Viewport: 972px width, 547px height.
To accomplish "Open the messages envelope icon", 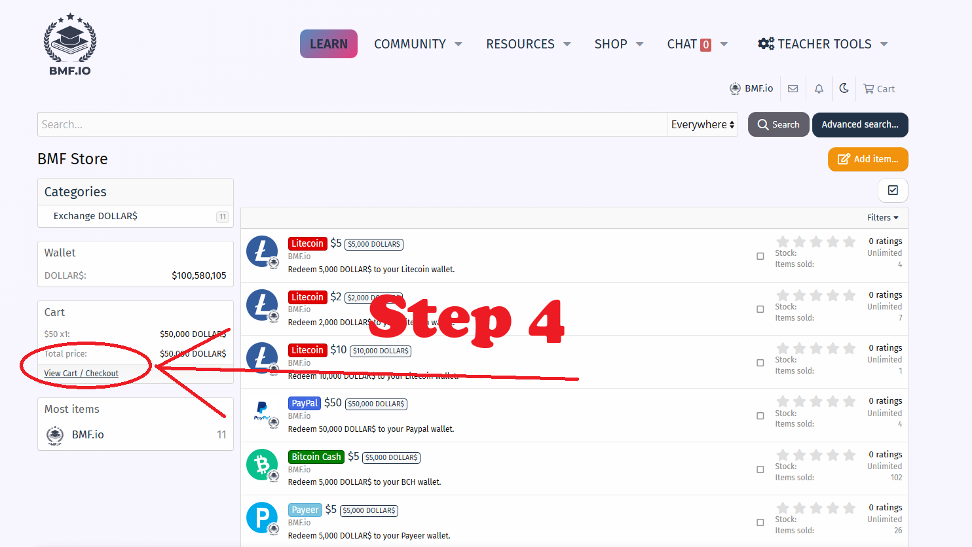I will click(793, 88).
